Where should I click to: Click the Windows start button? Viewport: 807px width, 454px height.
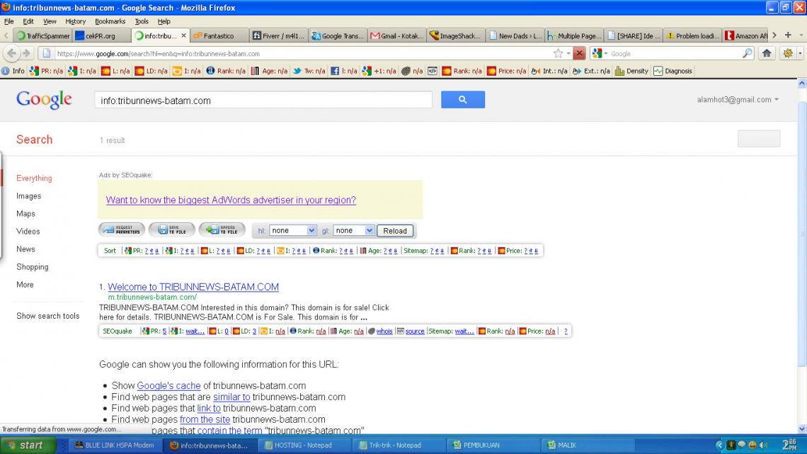click(x=28, y=446)
